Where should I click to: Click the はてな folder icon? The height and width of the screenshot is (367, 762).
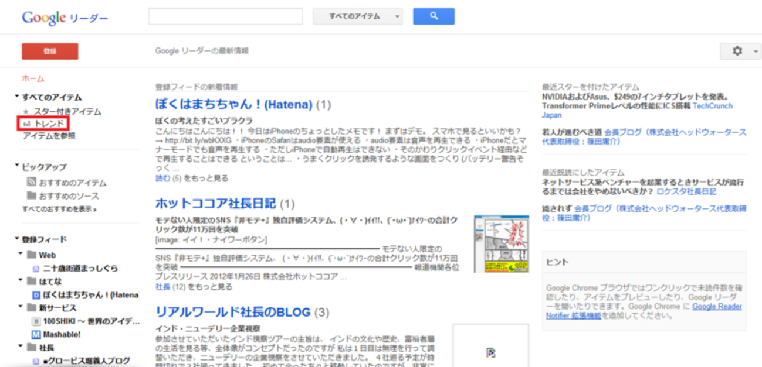pos(31,281)
